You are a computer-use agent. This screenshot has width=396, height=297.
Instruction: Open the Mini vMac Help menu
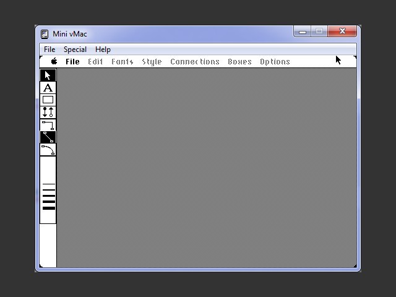click(x=103, y=49)
